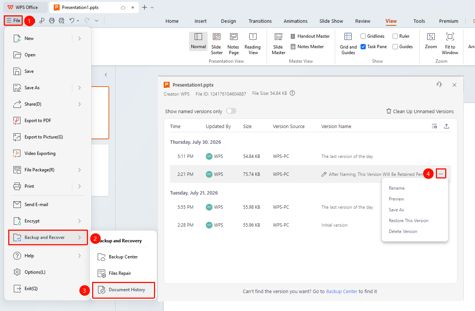Expand the Print submenu arrow
This screenshot has height=311, width=475.
coord(79,186)
